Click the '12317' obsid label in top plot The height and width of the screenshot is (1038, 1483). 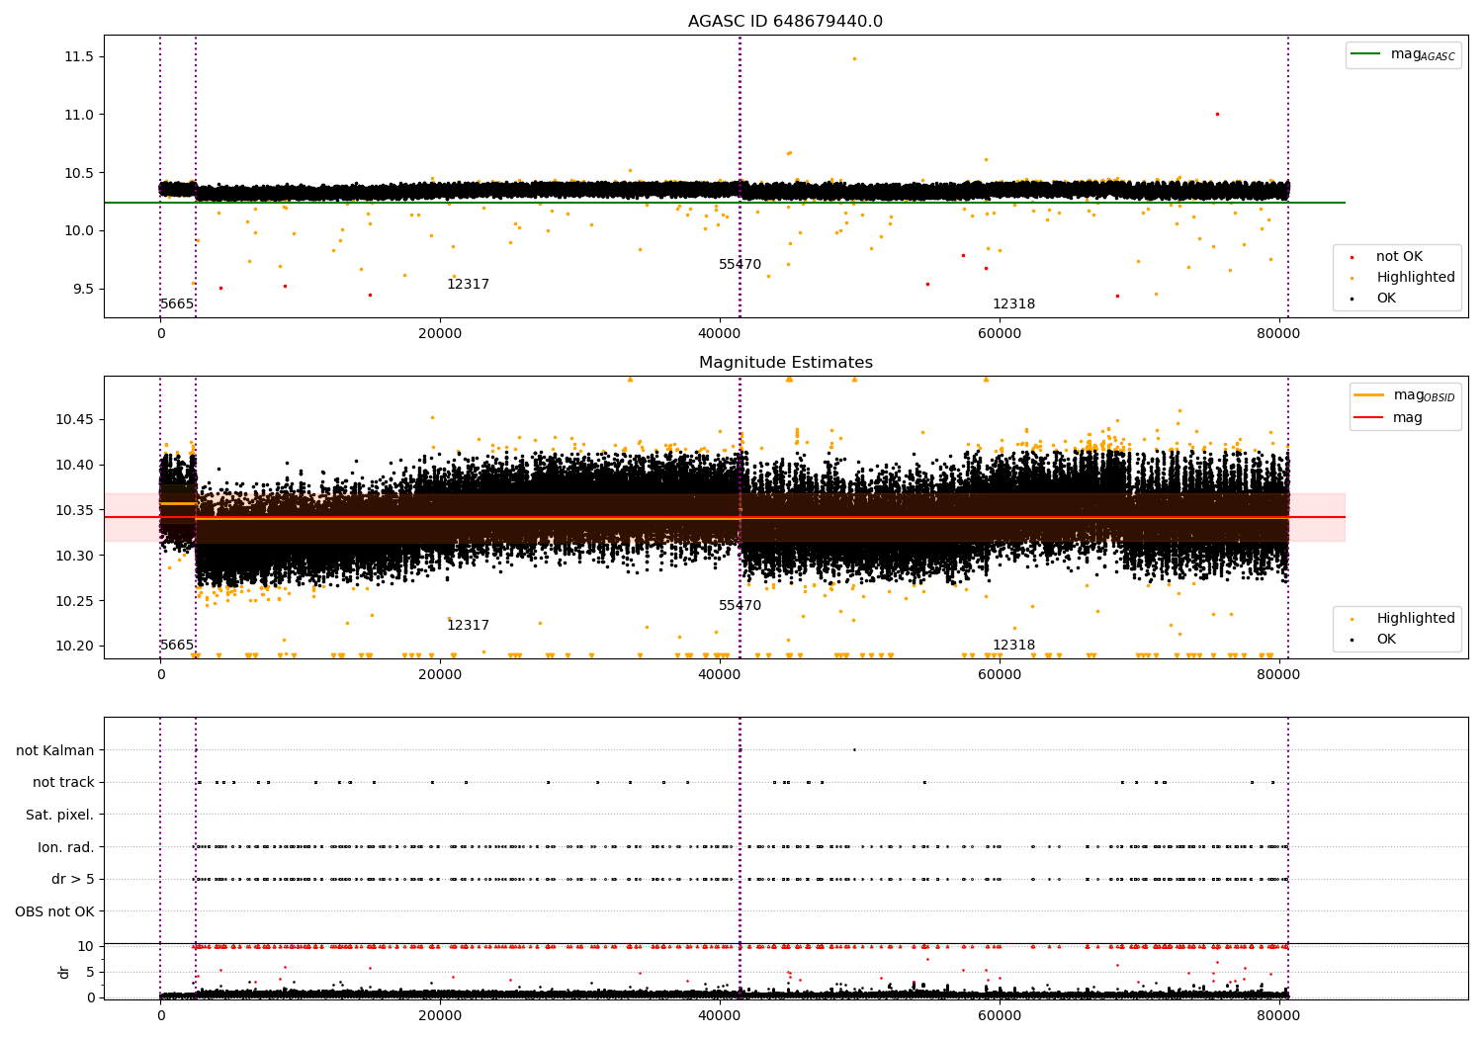[468, 285]
